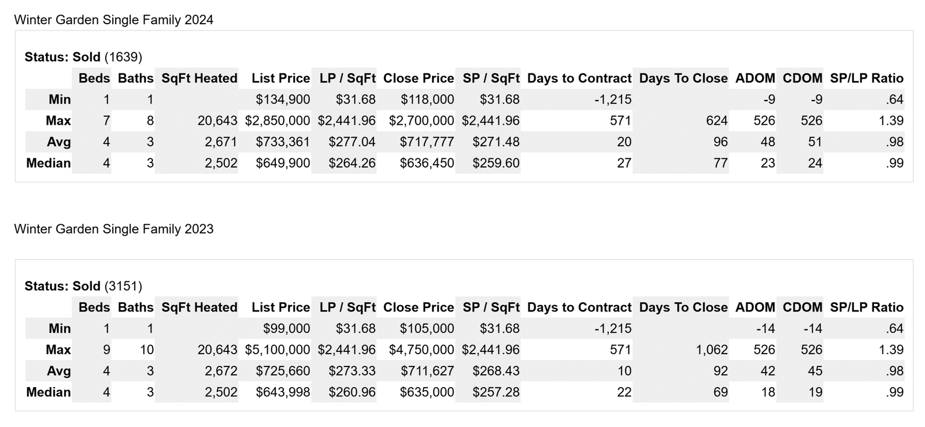925x427 pixels.
Task: Click the $99,000 minimum list price cell
Action: click(286, 329)
